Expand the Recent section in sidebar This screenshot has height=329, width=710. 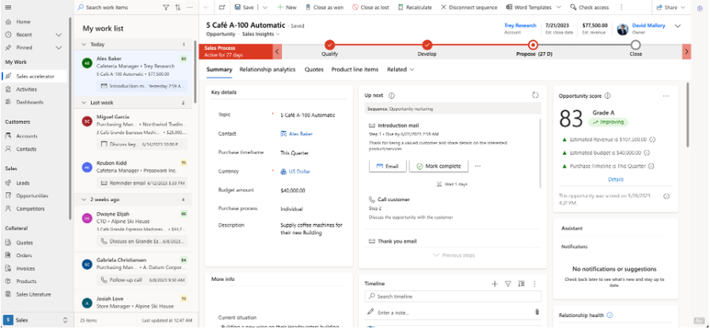pos(59,35)
